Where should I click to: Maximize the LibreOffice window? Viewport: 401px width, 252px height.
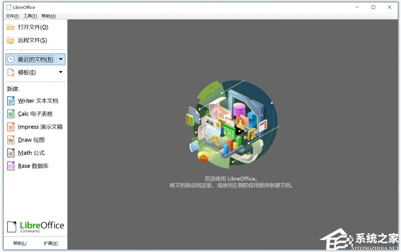click(373, 7)
